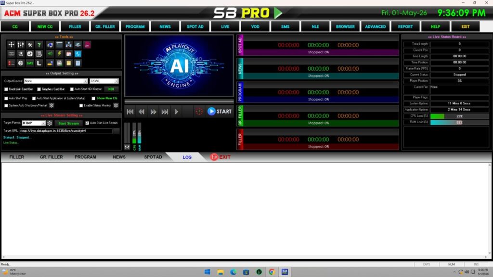Open the ADVANCED menu
The height and width of the screenshot is (277, 493).
(376, 27)
